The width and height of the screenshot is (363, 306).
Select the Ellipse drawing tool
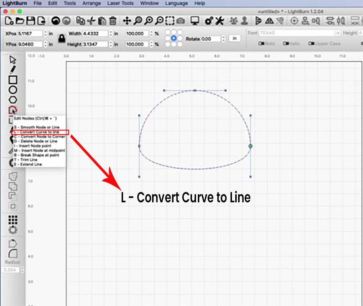tap(13, 90)
